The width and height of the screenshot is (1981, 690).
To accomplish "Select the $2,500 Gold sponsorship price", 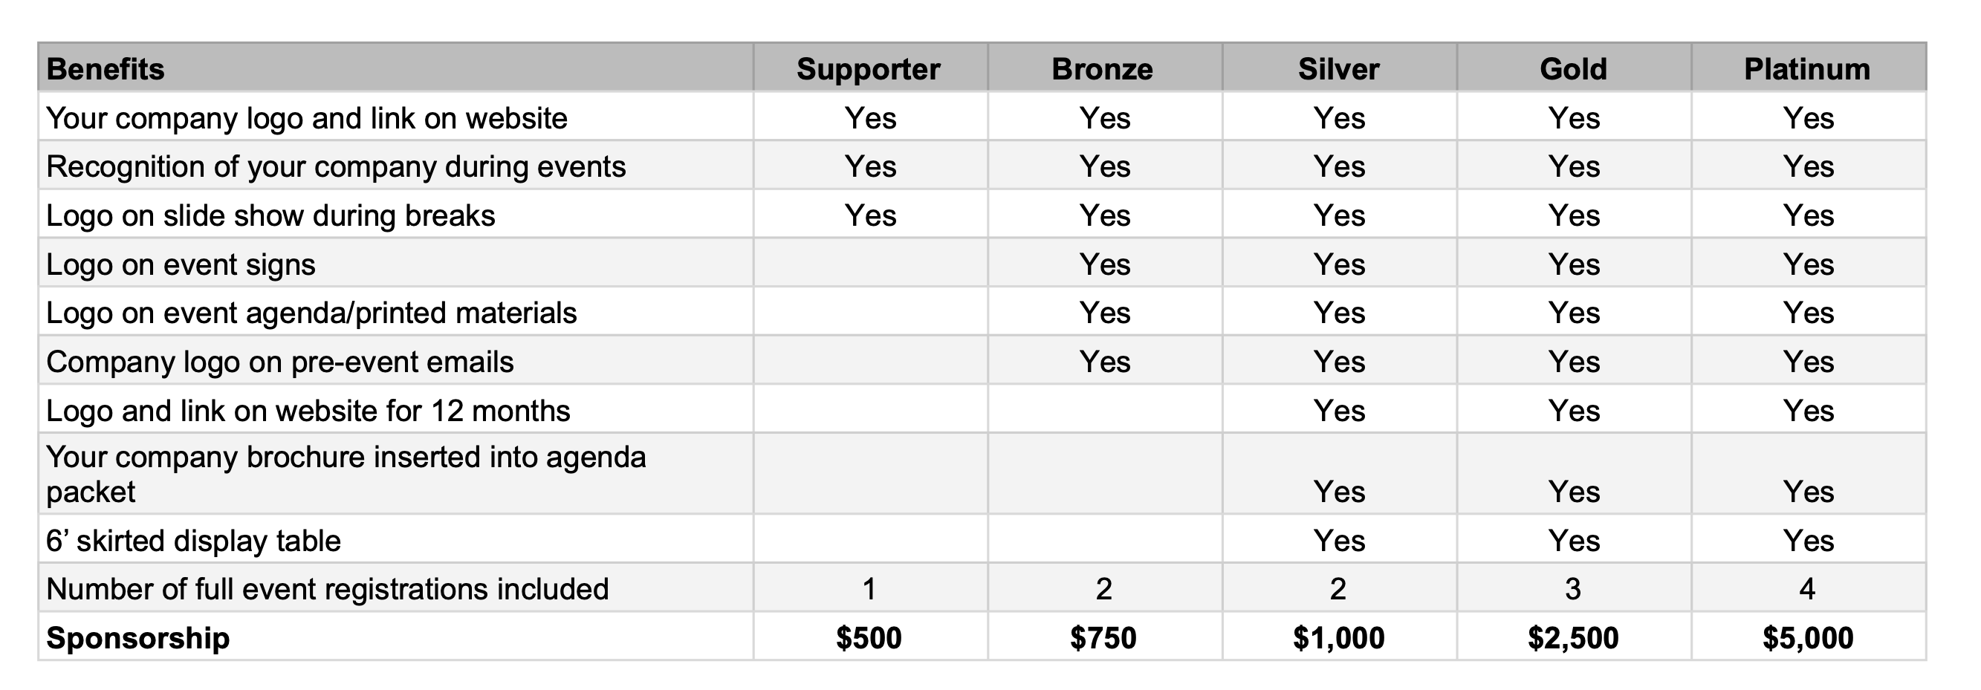I will 1572,638.
